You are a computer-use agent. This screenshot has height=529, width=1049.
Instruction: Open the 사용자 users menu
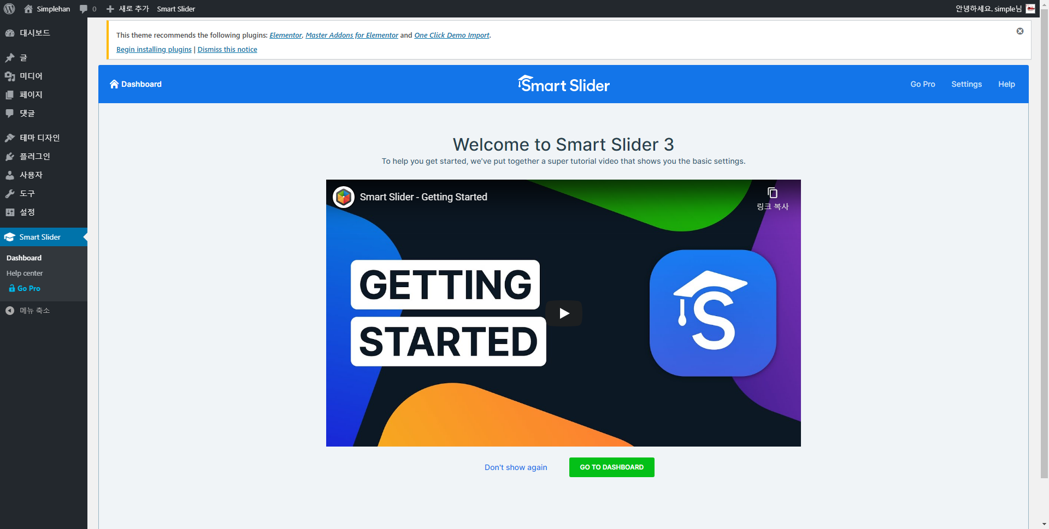(44, 175)
